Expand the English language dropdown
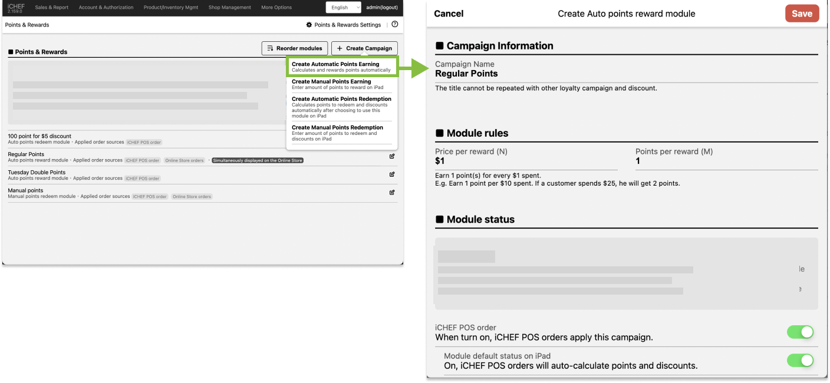The width and height of the screenshot is (830, 383). click(344, 8)
